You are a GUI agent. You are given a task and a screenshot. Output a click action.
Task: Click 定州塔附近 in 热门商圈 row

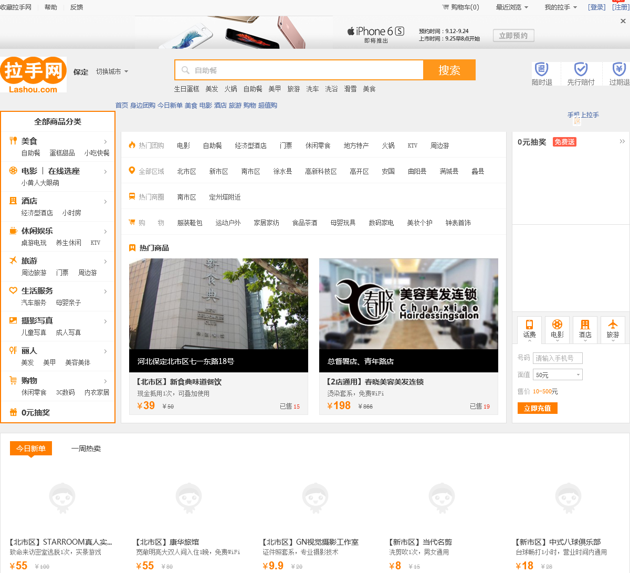pyautogui.click(x=225, y=197)
